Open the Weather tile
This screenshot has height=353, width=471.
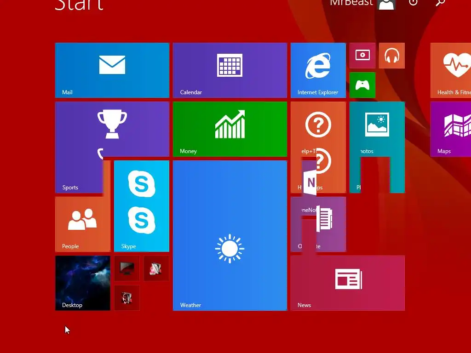(230, 235)
